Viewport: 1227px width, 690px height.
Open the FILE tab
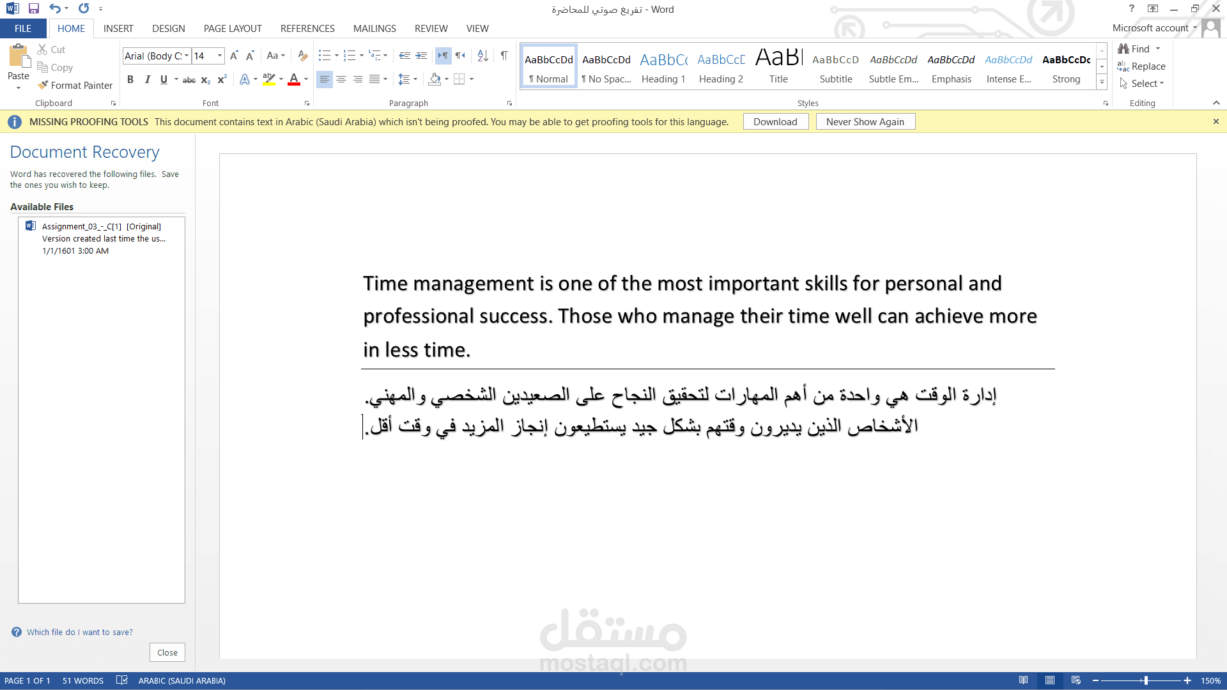[x=23, y=28]
